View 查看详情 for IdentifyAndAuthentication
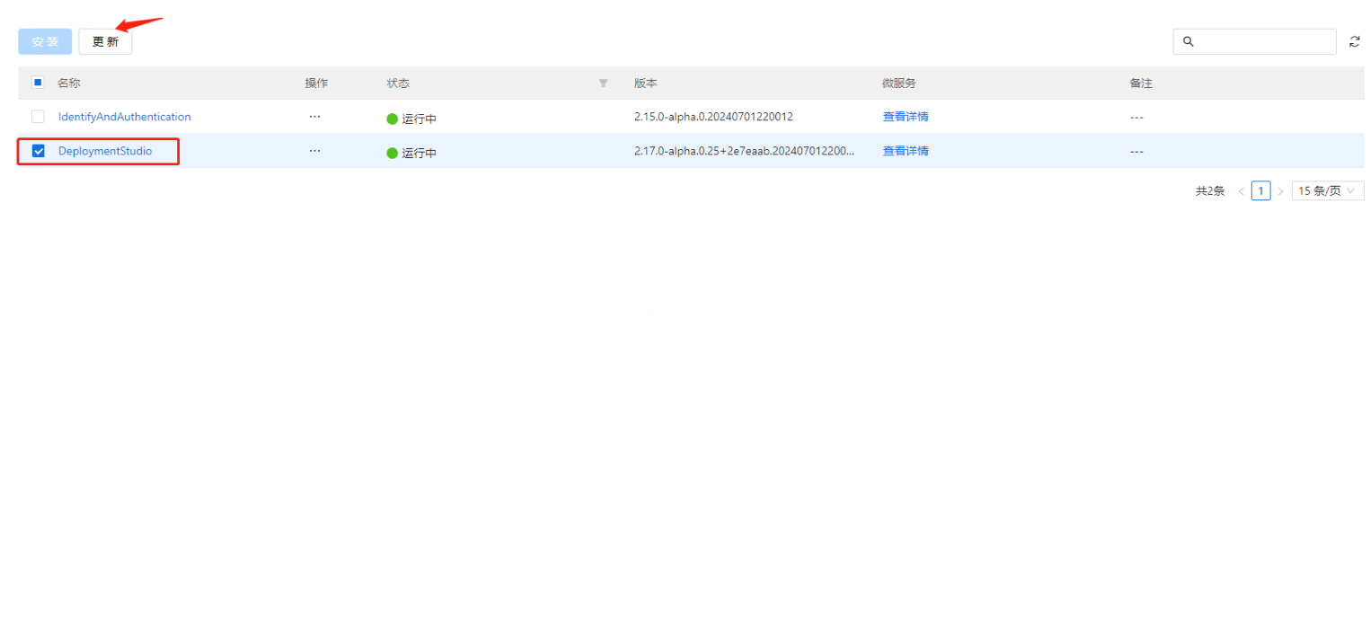 click(906, 117)
